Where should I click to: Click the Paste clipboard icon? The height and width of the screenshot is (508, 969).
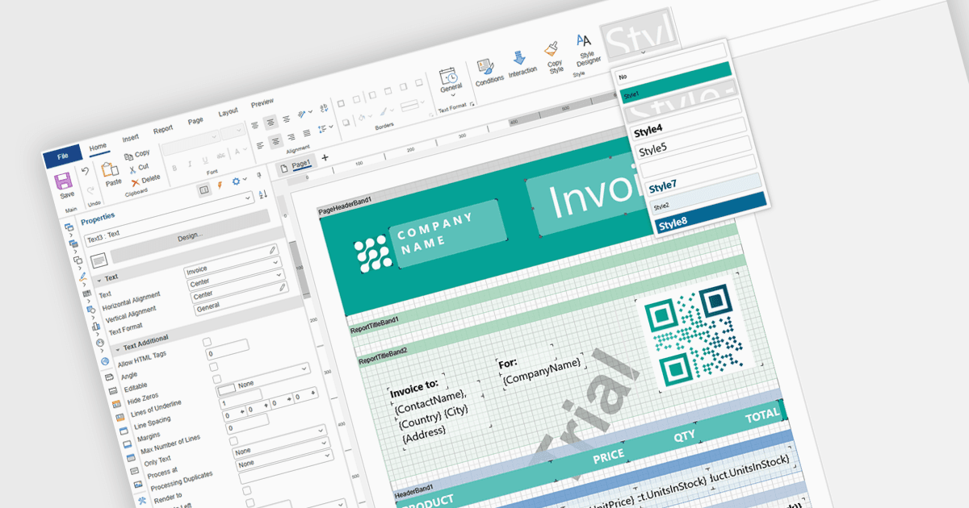coord(111,168)
